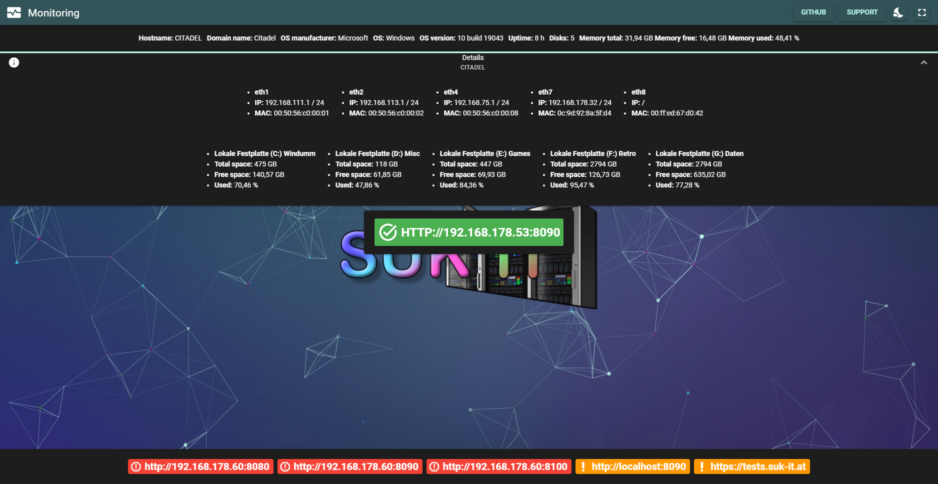Select Used: 47,86 % value
Viewport: 938px width, 484px height.
[x=357, y=185]
